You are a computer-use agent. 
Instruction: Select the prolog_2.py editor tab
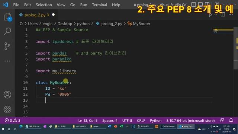click(36, 15)
